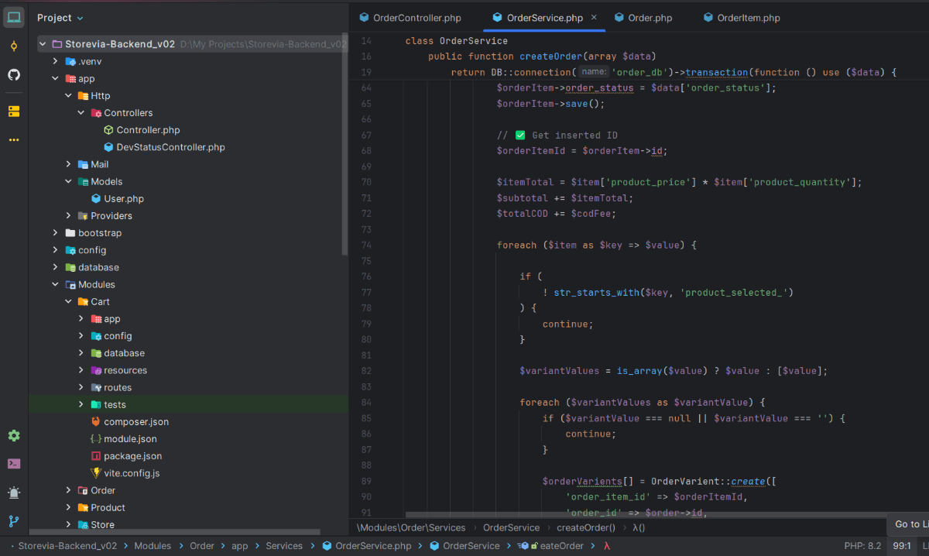Screen dimensions: 929x556
Task: Click Services in the bottom navigation bar
Action: tap(284, 546)
